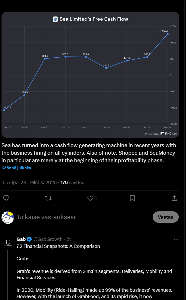Click the reply speech bubble icon
This screenshot has height=300, width=186.
[6, 198]
